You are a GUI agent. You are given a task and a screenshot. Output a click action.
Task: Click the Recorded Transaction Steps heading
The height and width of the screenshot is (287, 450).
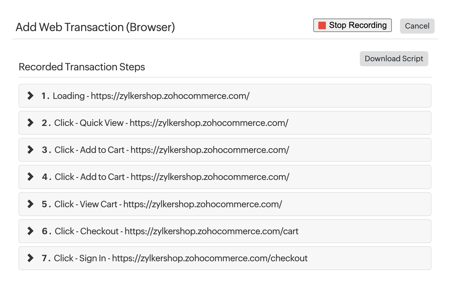coord(82,67)
